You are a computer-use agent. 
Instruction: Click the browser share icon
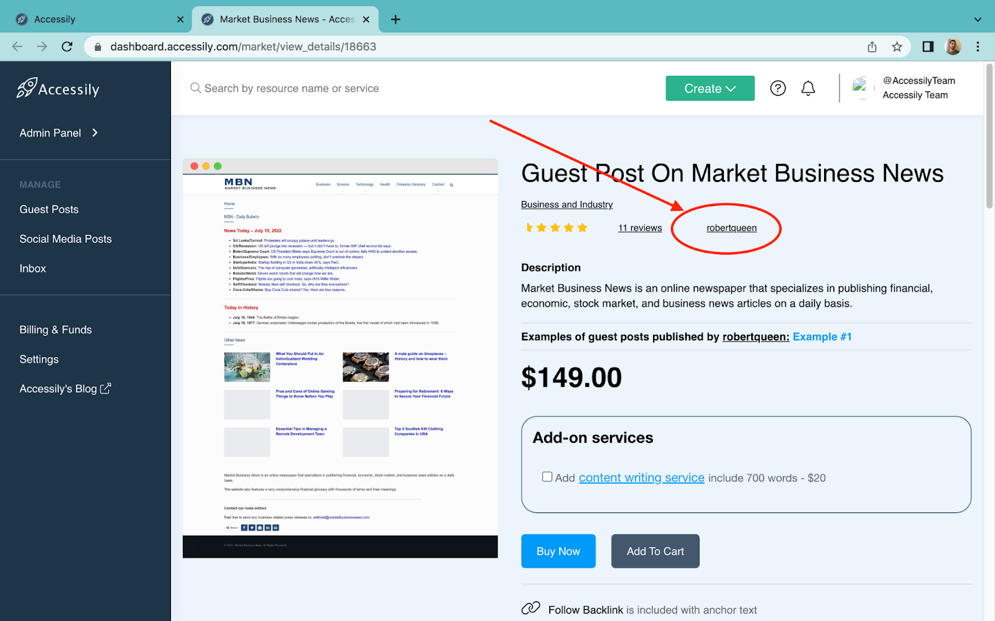pyautogui.click(x=872, y=47)
